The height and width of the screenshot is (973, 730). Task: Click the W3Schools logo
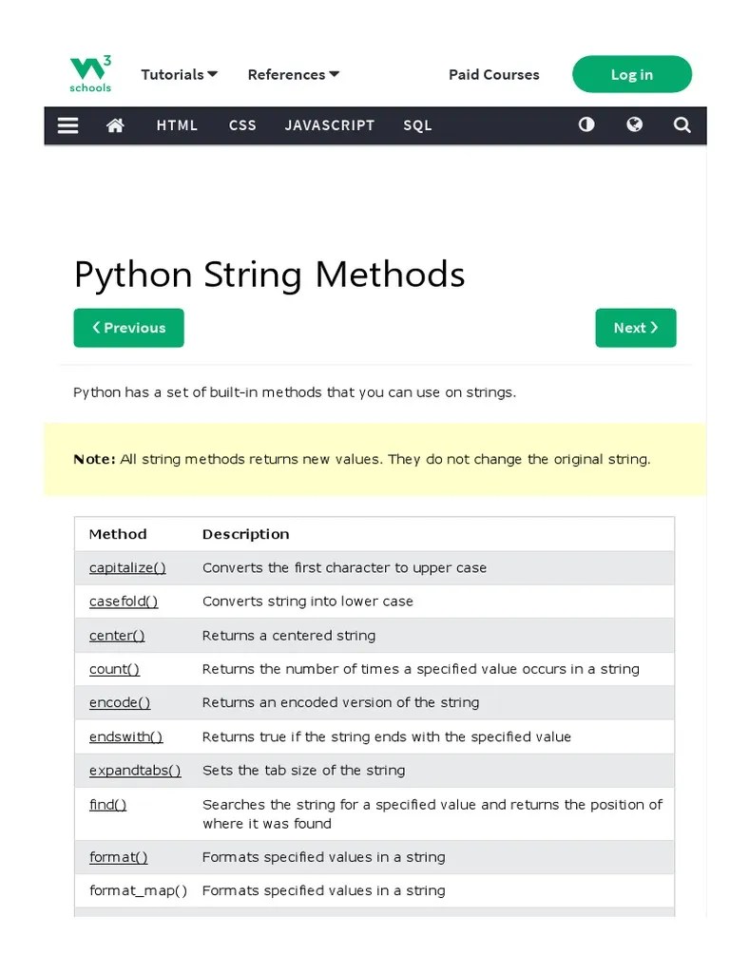click(88, 73)
